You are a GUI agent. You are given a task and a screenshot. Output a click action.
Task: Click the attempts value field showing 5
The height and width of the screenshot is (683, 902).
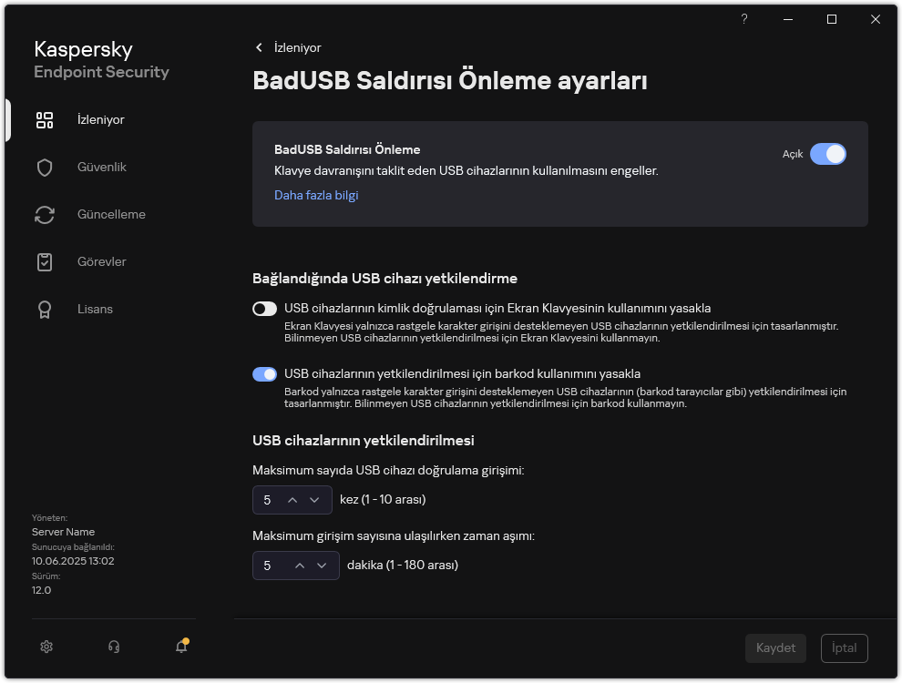[268, 499]
